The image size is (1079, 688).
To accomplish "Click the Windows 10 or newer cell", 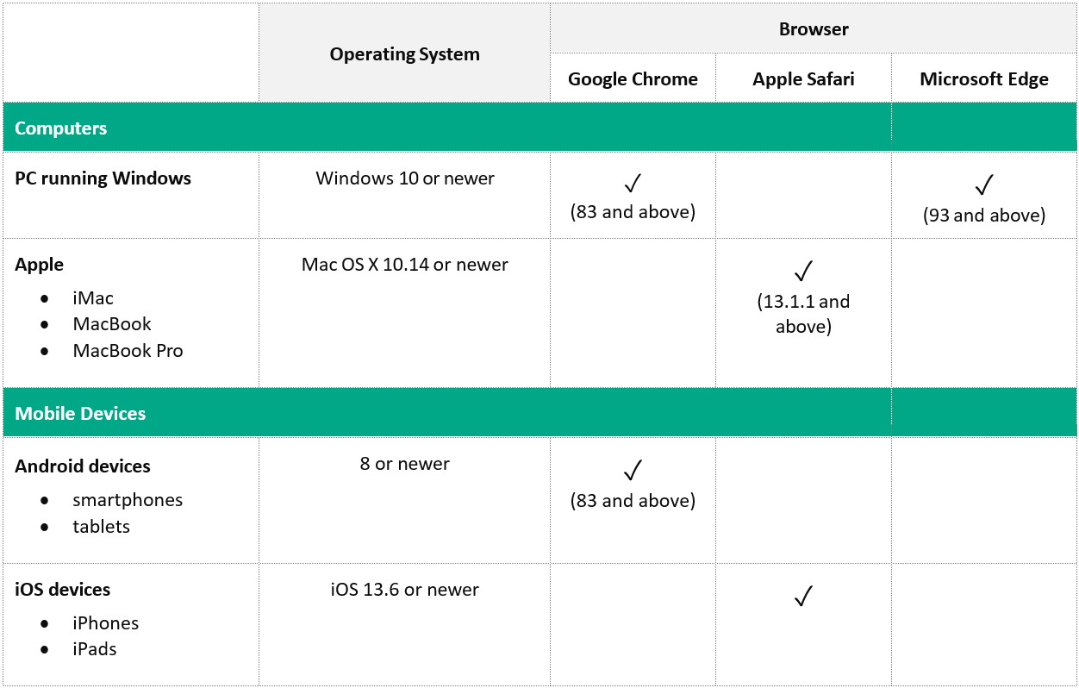I will click(x=405, y=178).
